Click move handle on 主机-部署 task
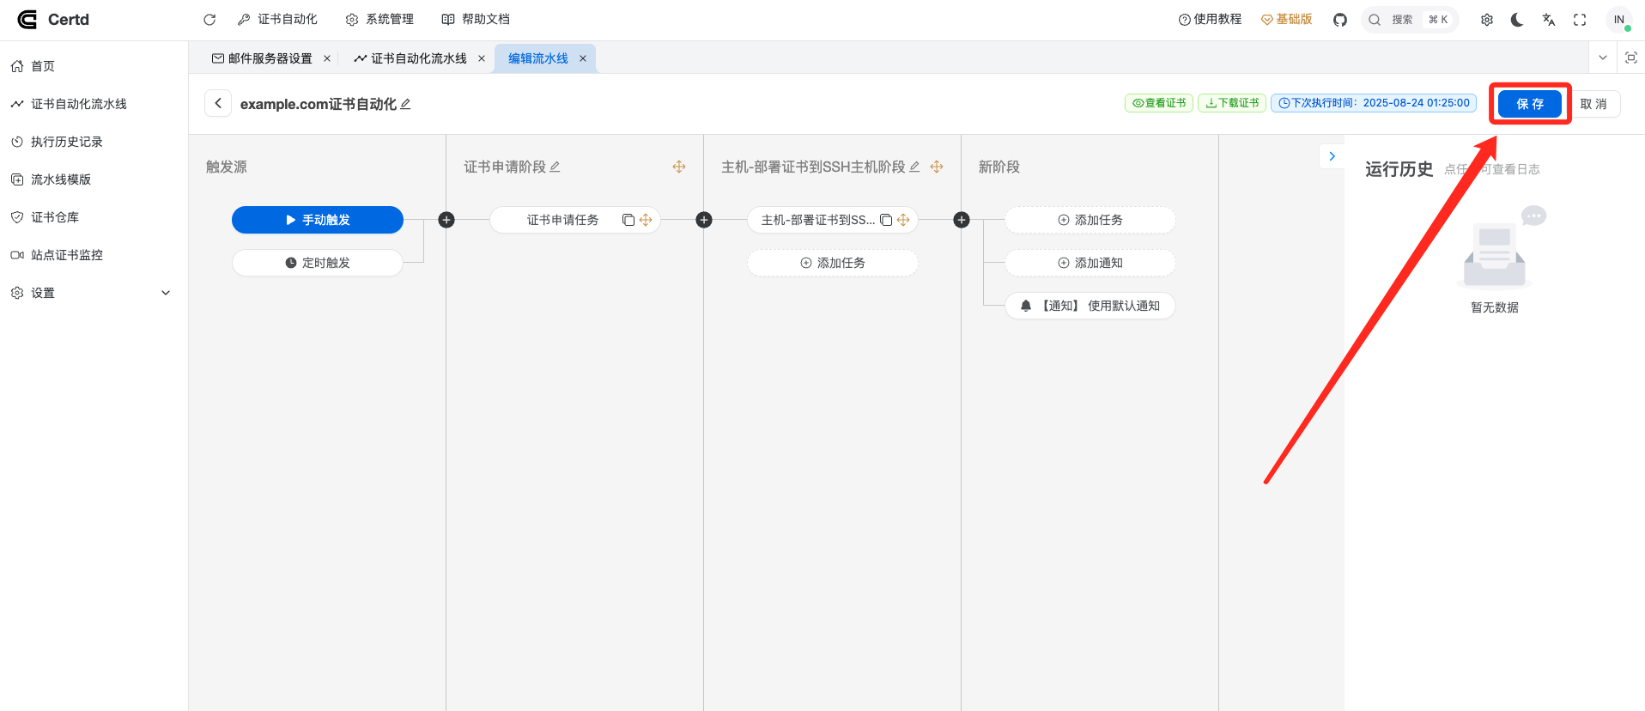 click(903, 220)
